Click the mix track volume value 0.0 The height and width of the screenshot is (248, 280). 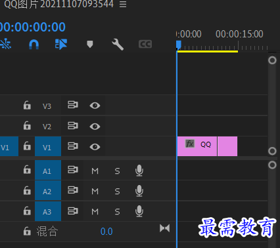[x=106, y=232]
